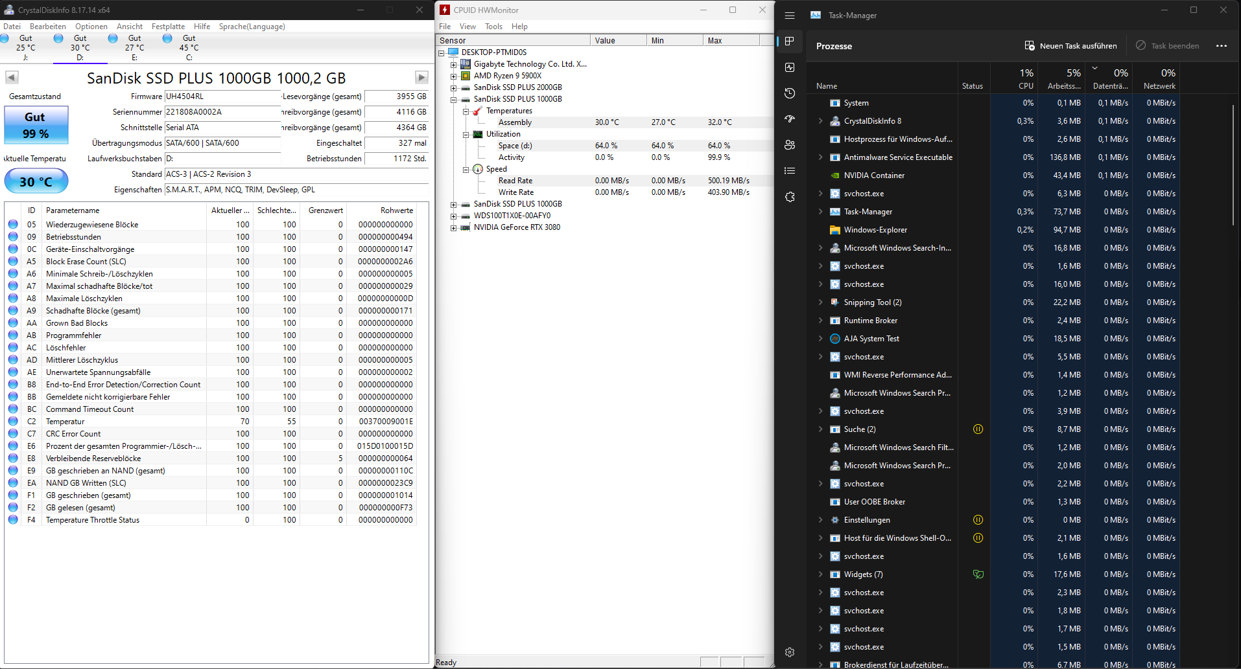Viewport: 1241px width, 669px height.
Task: Open the View menu in HWMonitor
Action: point(467,27)
